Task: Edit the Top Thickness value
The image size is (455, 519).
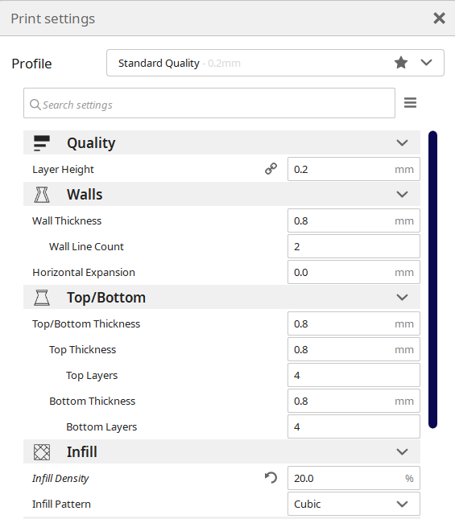Action: [x=354, y=349]
